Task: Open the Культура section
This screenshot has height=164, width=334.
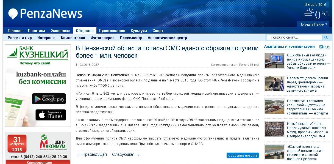Action: [139, 31]
